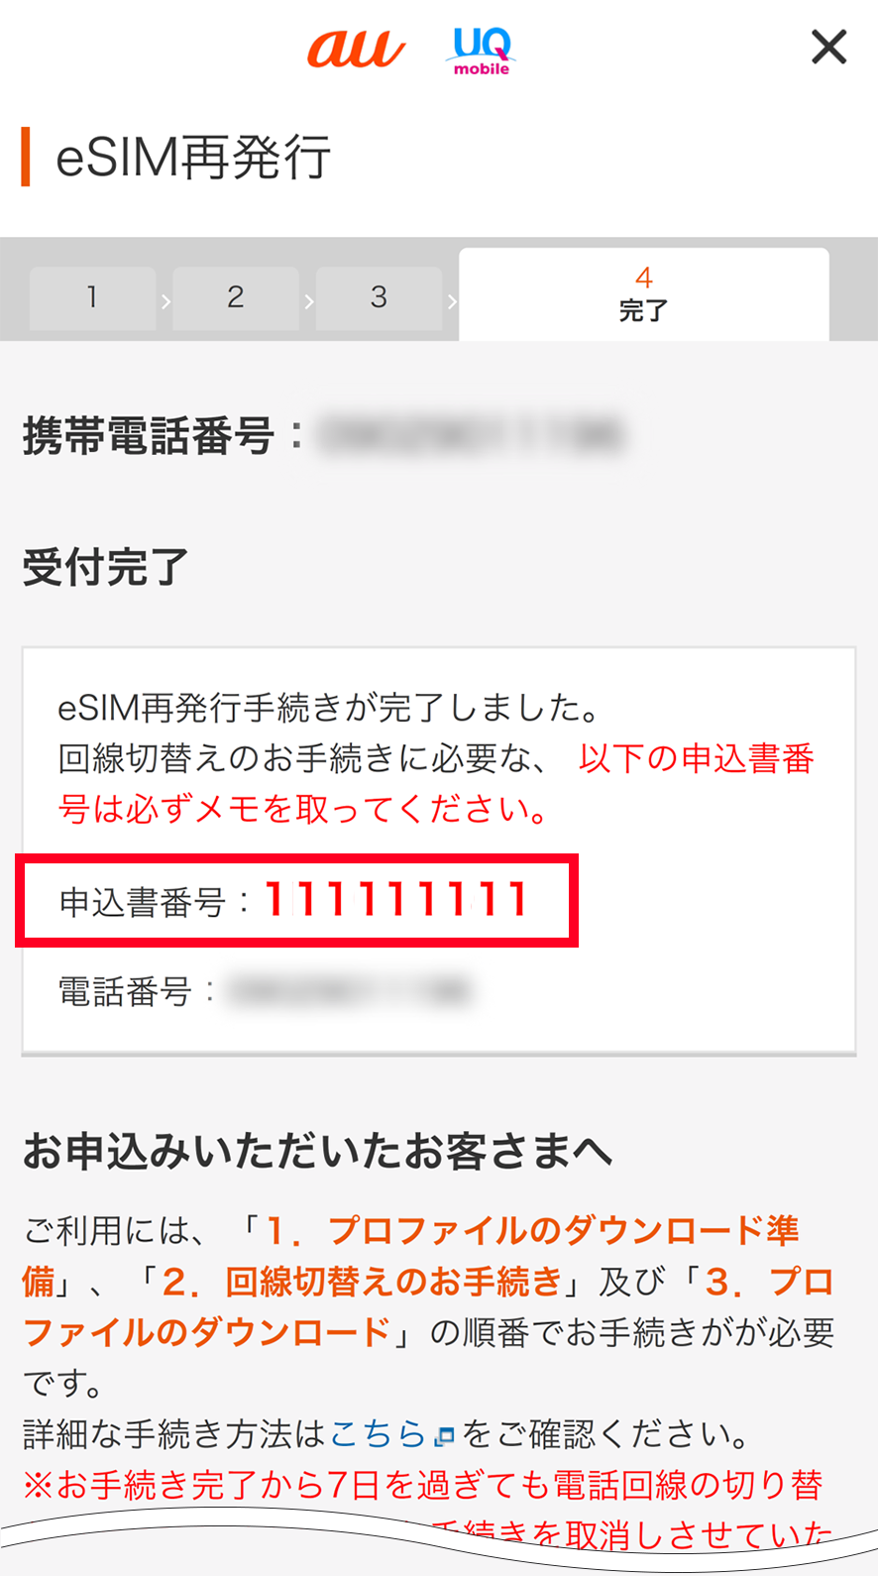Click chevron between steps 2 and 3
The image size is (878, 1576).
pos(308,300)
